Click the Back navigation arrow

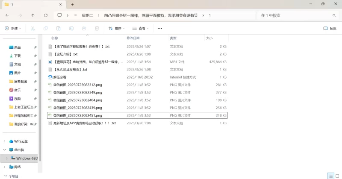(x=7, y=15)
